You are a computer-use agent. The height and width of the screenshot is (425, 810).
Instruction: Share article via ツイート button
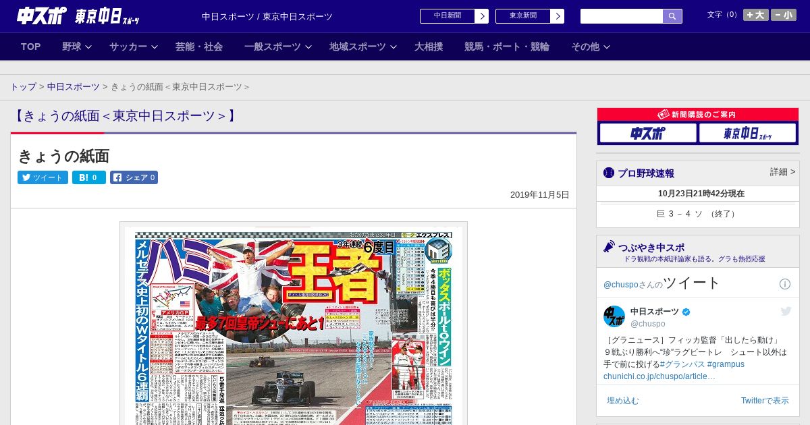tap(43, 177)
